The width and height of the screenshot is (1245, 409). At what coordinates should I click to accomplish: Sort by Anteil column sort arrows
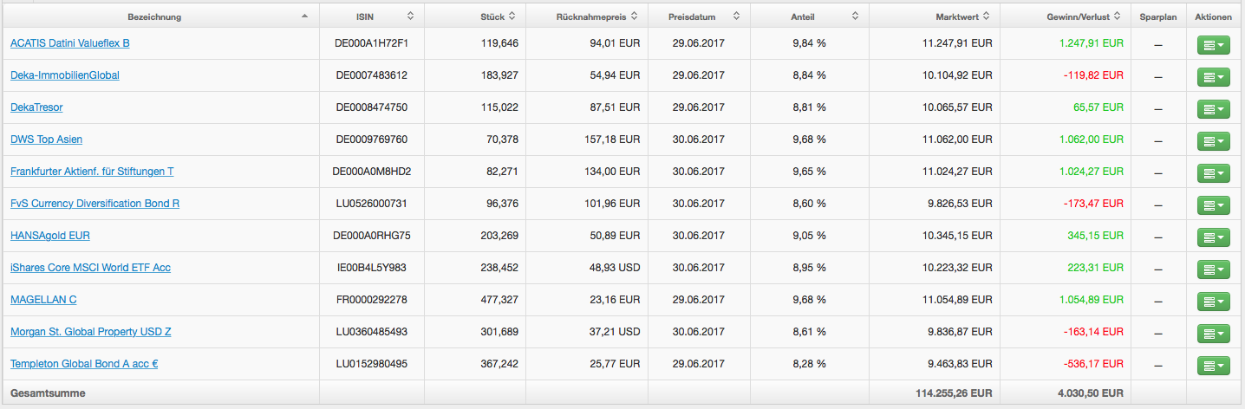855,16
